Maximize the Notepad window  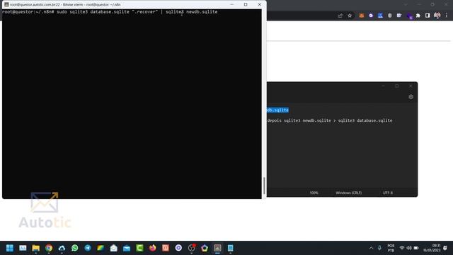[x=396, y=86]
